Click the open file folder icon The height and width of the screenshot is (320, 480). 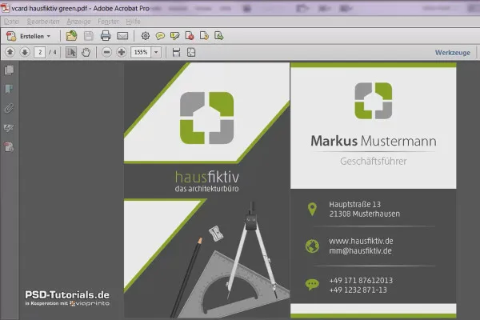tap(72, 36)
